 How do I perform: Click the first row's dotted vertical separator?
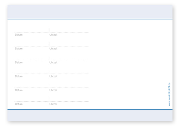point(49,30)
